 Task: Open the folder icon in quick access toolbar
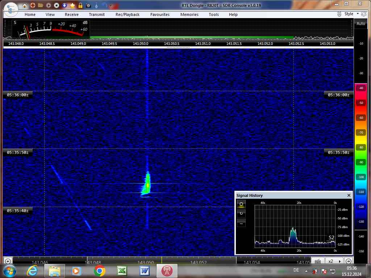[x=41, y=5]
